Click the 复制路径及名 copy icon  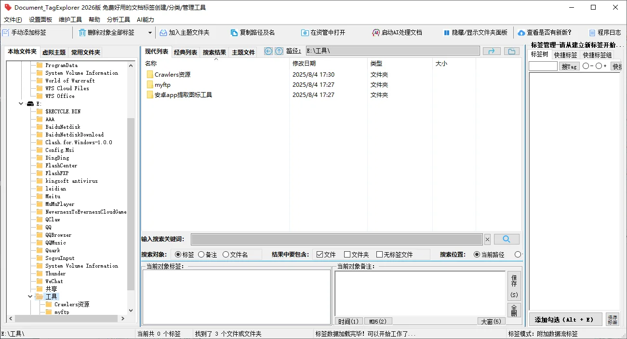pyautogui.click(x=234, y=33)
